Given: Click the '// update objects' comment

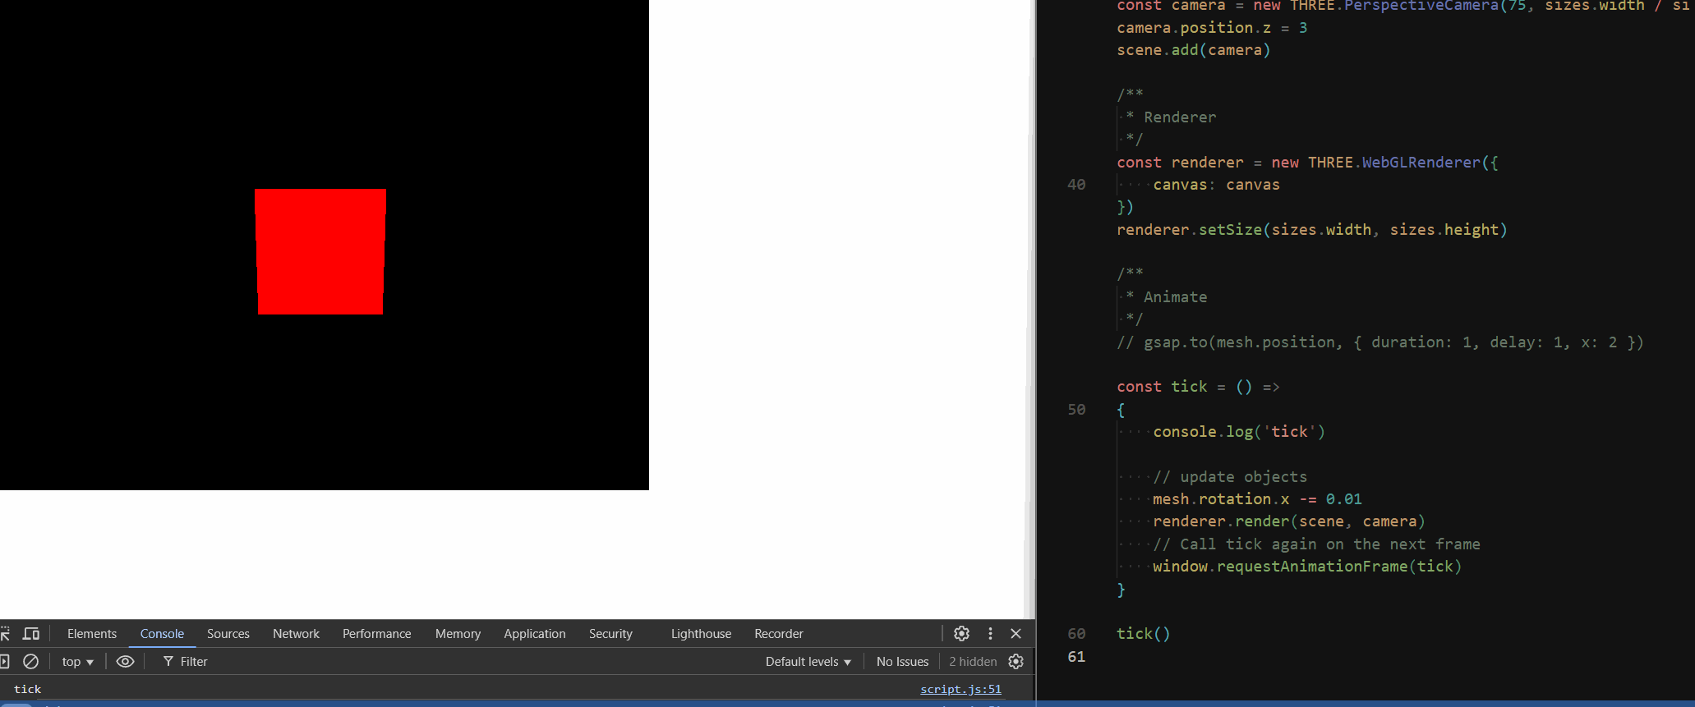Looking at the screenshot, I should [1230, 477].
